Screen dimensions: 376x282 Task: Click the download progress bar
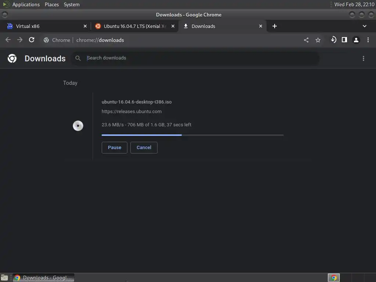pyautogui.click(x=192, y=135)
